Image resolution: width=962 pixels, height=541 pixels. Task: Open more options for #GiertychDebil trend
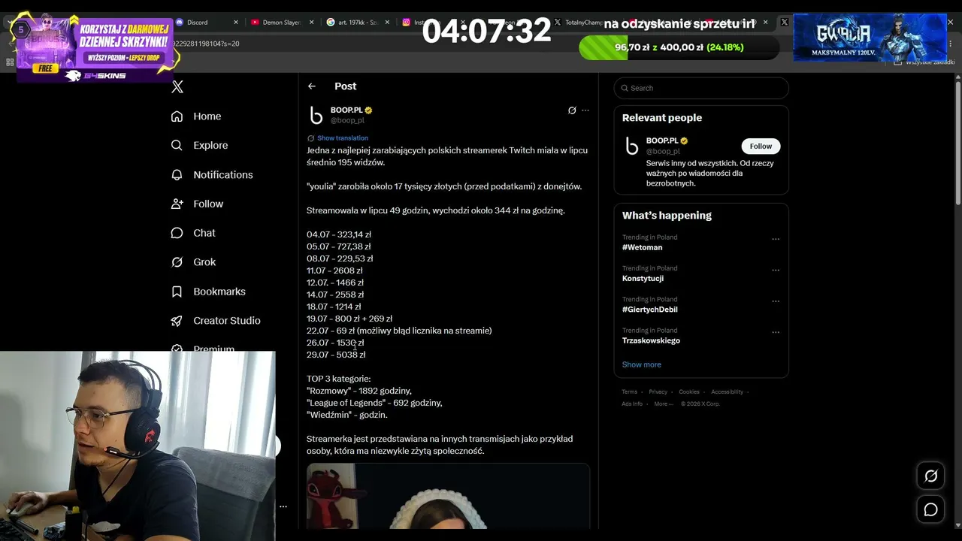tap(776, 301)
